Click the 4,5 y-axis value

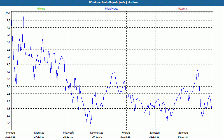8,64
